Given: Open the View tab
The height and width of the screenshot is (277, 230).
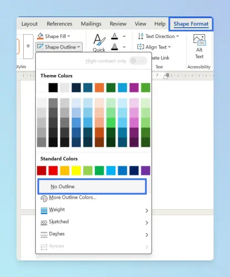Looking at the screenshot, I should (x=141, y=24).
